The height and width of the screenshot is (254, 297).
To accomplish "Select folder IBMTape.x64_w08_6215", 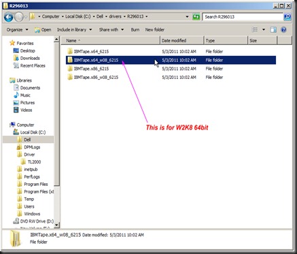I will [171, 60].
